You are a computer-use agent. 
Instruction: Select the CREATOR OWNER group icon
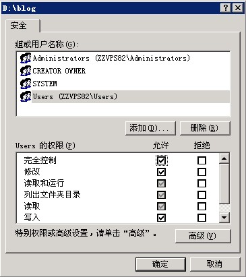pyautogui.click(x=26, y=71)
